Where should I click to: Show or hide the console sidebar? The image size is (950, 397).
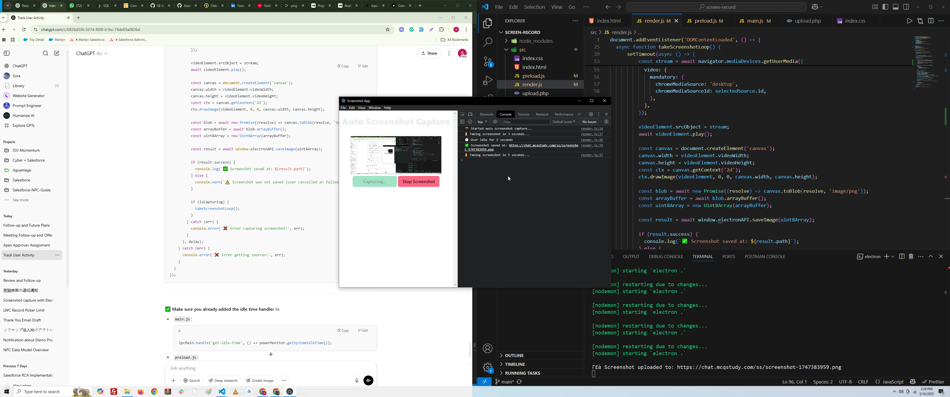coord(462,122)
